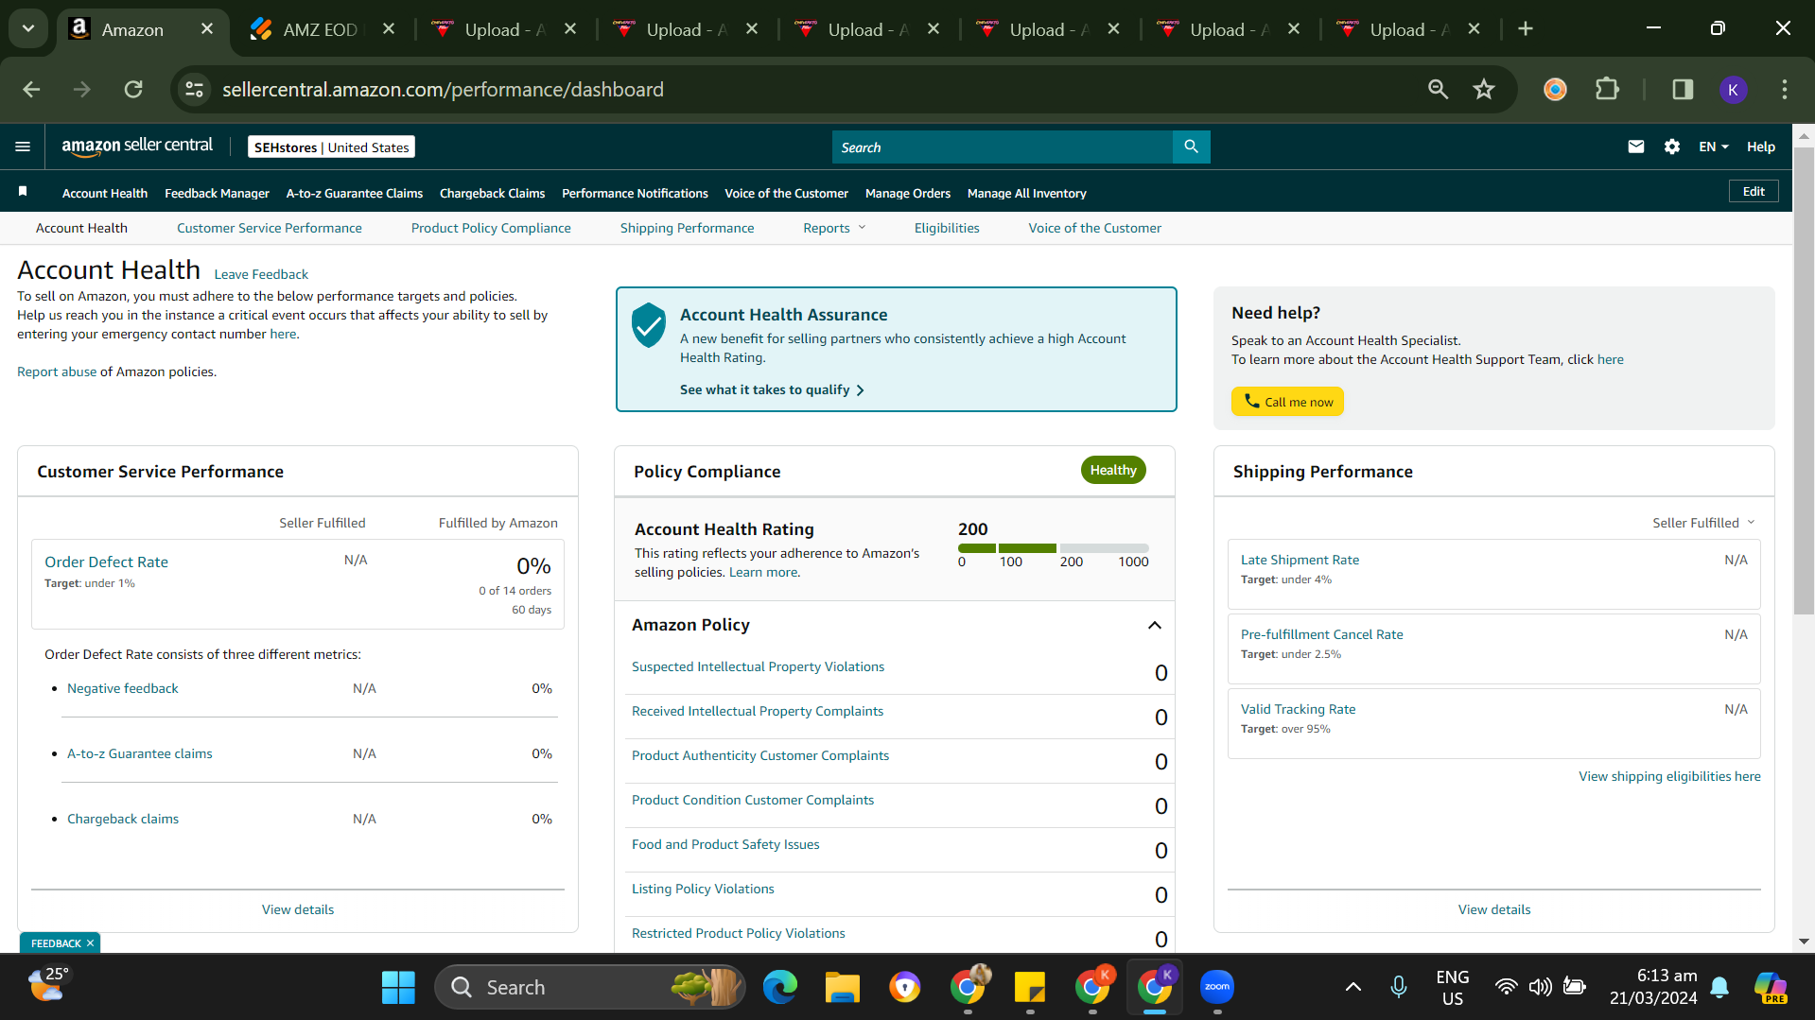1815x1020 pixels.
Task: Click the Call me now phone button
Action: point(1287,402)
